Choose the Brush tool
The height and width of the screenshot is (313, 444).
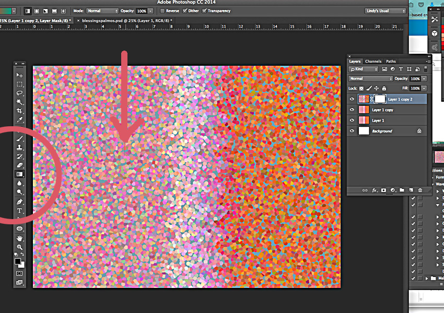tap(19, 138)
